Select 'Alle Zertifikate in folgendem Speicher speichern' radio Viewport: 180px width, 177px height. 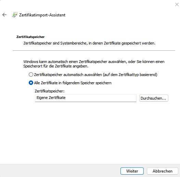(31, 83)
